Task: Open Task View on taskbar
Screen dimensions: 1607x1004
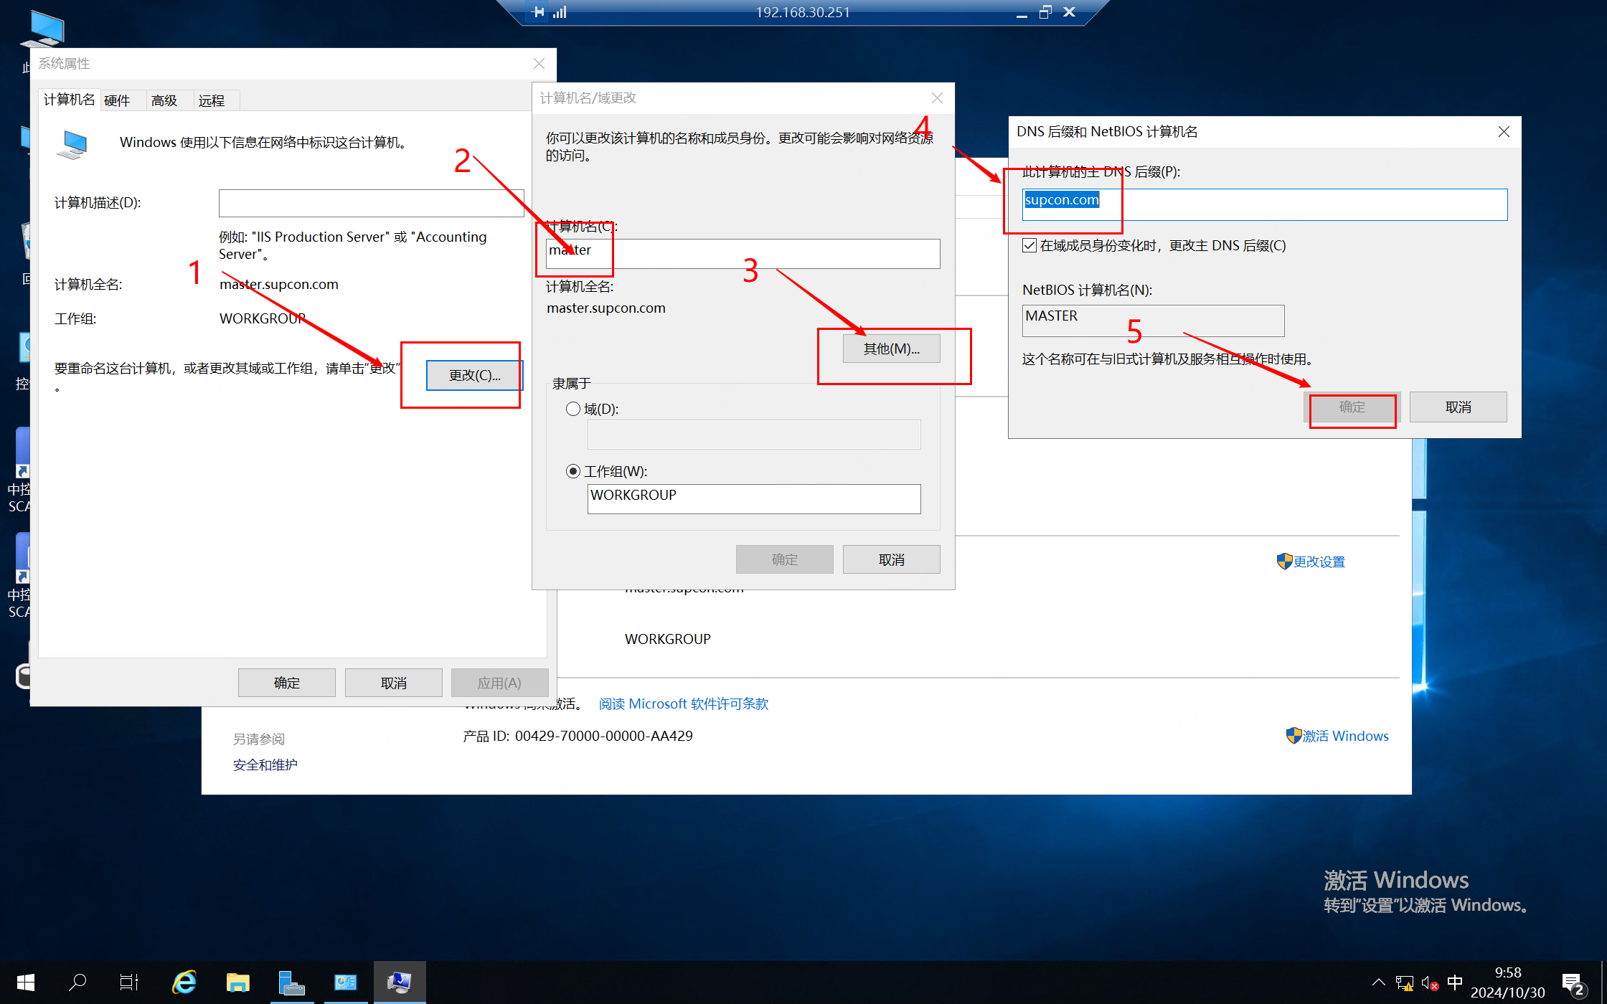Action: pos(129,982)
